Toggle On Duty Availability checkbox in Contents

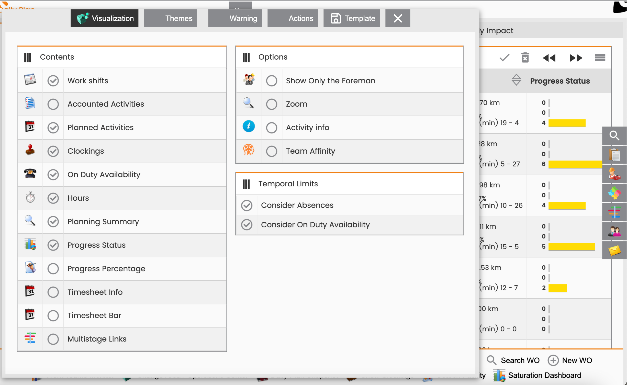(x=53, y=175)
